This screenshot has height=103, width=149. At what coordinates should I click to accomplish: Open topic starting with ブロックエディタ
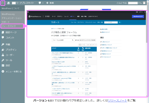point(63,53)
